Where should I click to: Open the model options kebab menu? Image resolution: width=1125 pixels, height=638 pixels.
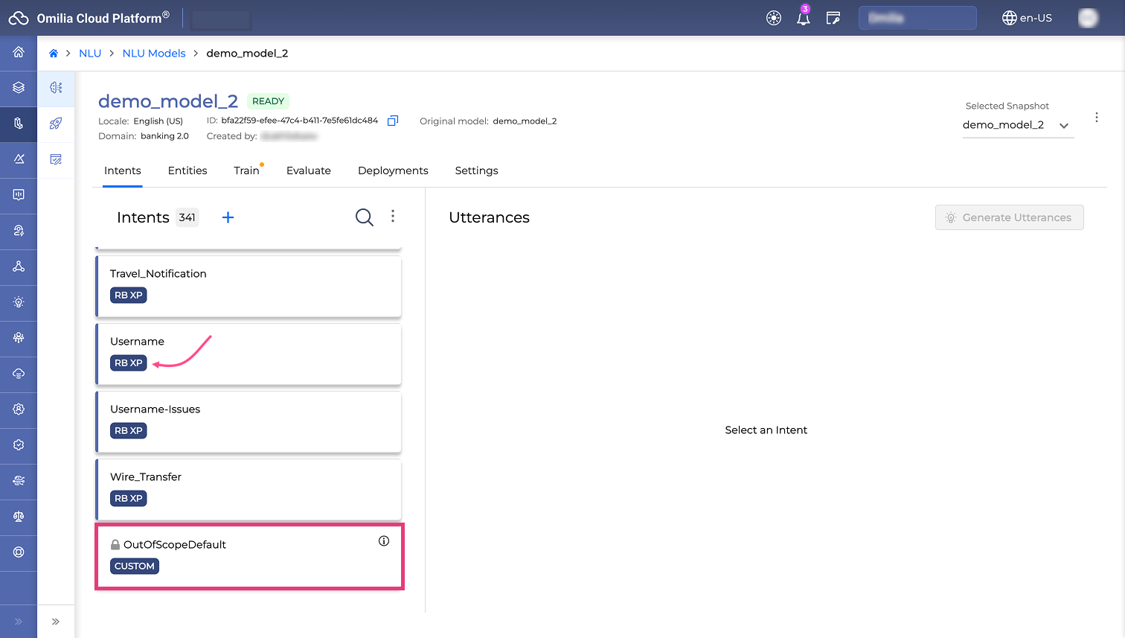[x=1096, y=118]
